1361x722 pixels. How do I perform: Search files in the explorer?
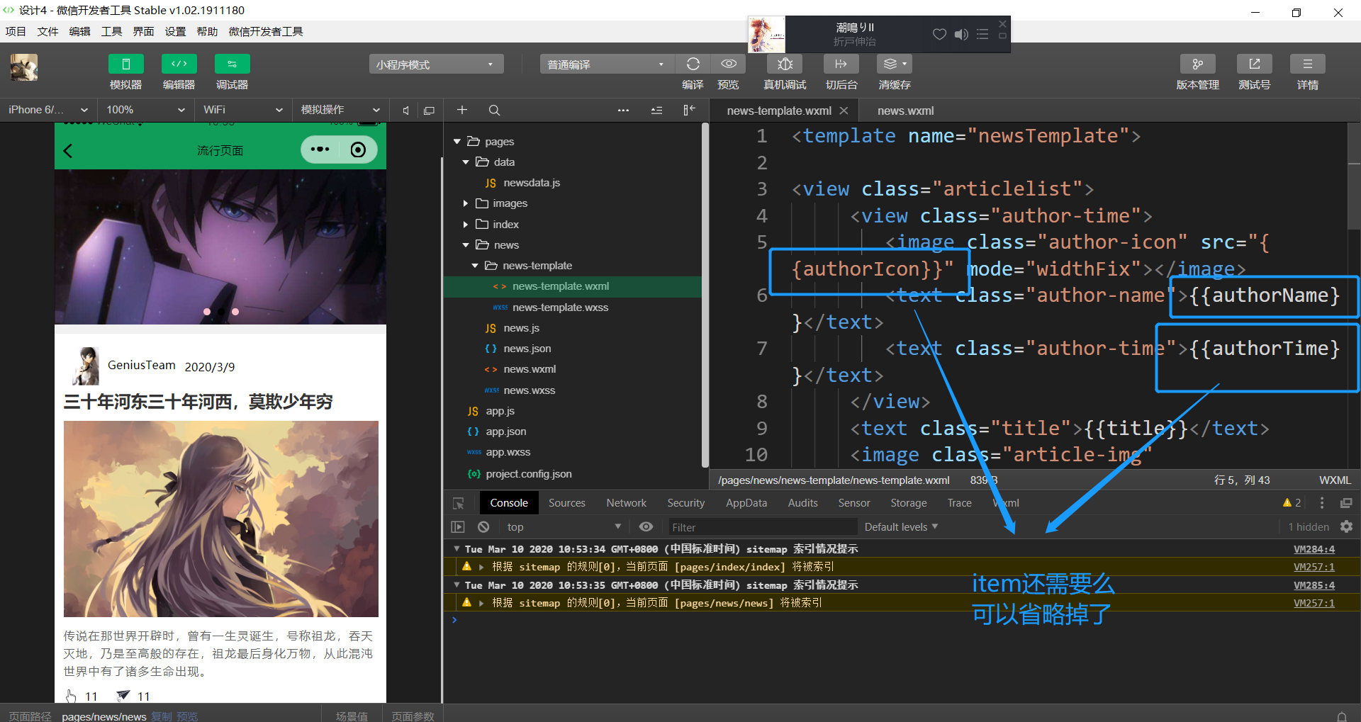coord(495,110)
